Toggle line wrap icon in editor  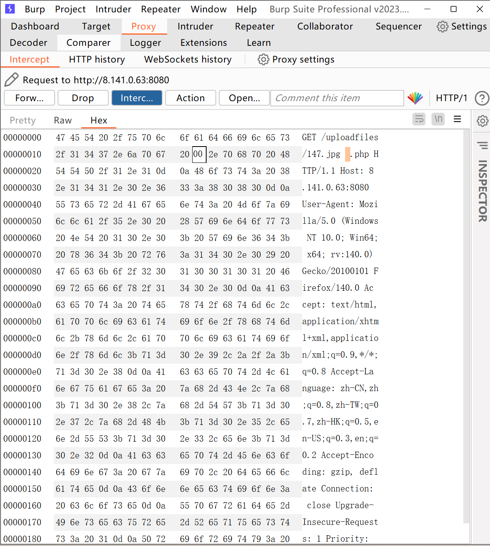pyautogui.click(x=419, y=119)
